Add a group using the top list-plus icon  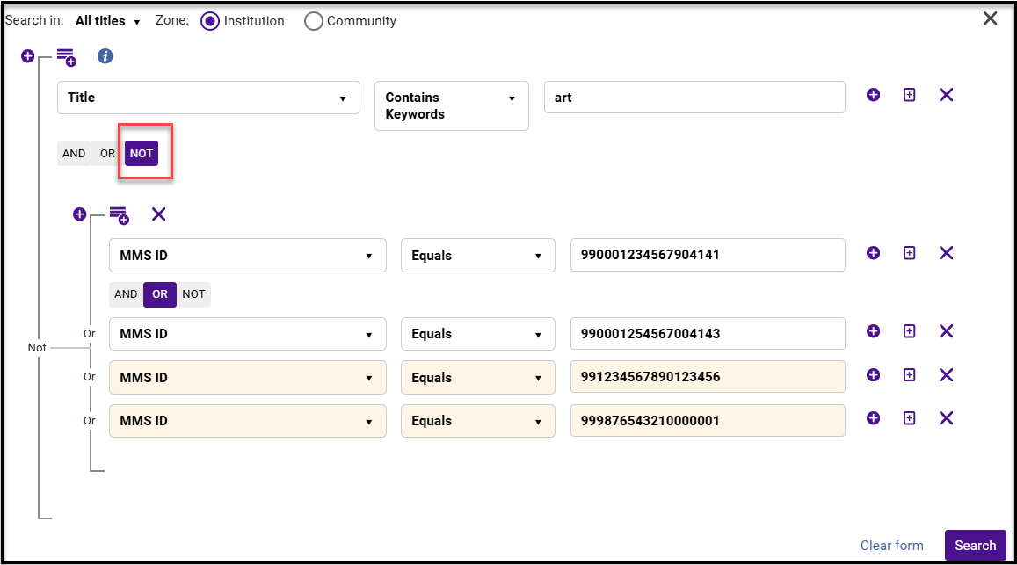point(66,58)
